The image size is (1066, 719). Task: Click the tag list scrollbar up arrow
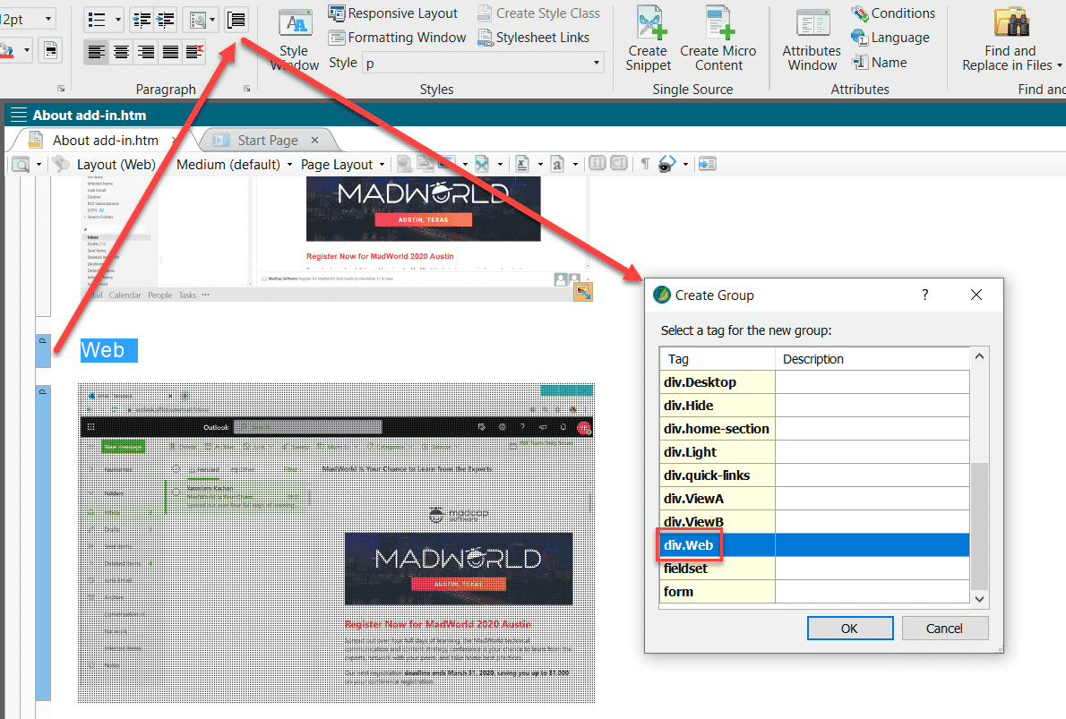click(x=979, y=356)
